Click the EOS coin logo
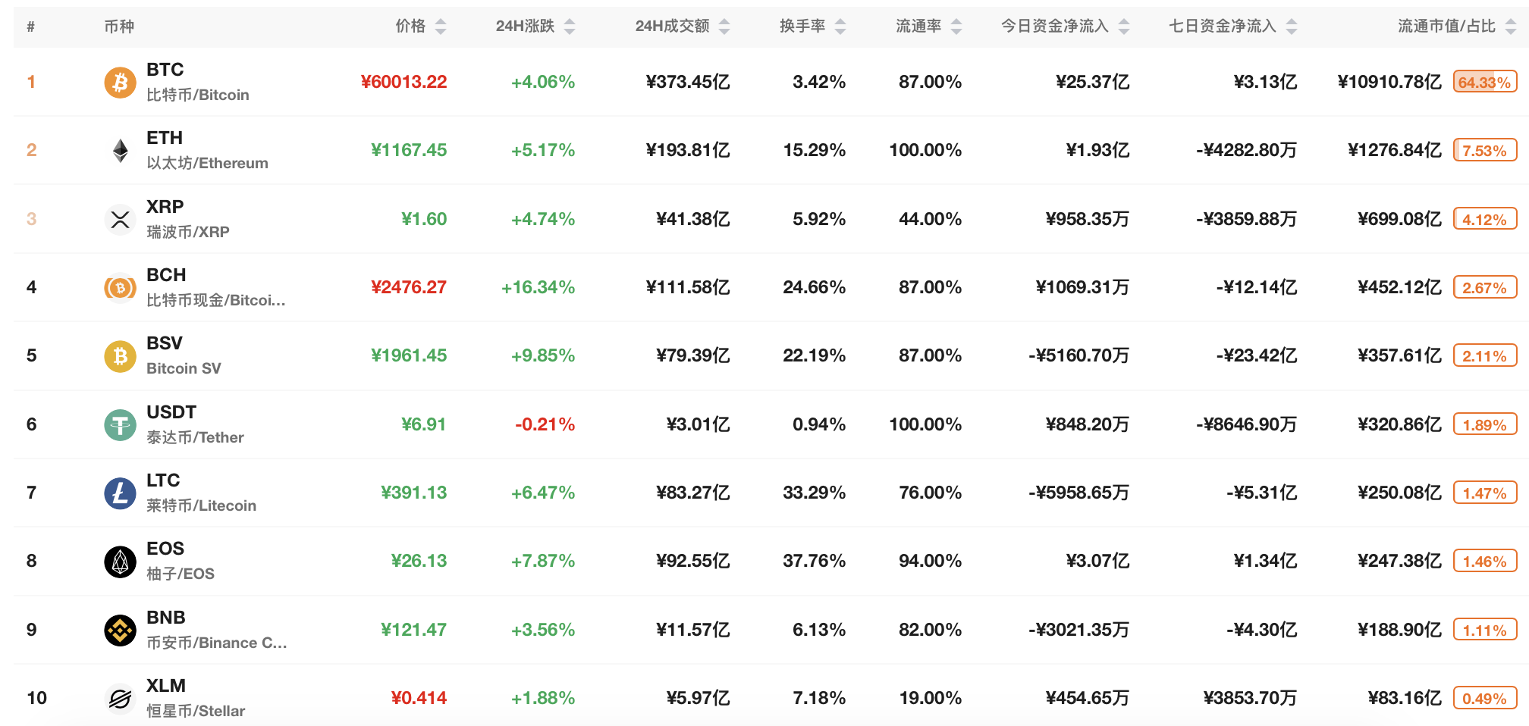 [x=120, y=562]
